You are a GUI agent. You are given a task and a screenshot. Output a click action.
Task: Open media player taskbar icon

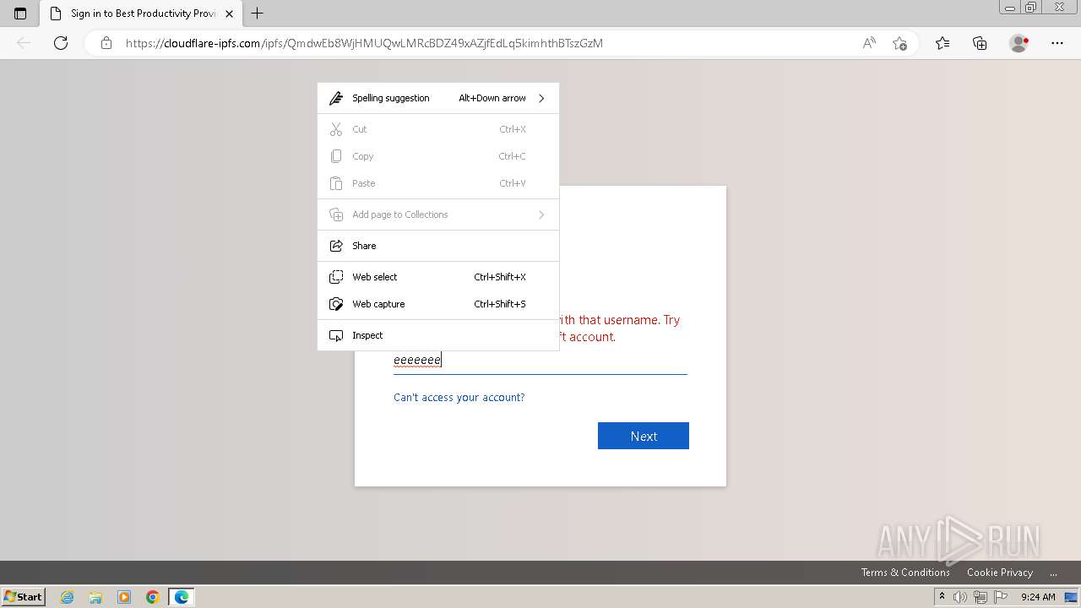[124, 597]
